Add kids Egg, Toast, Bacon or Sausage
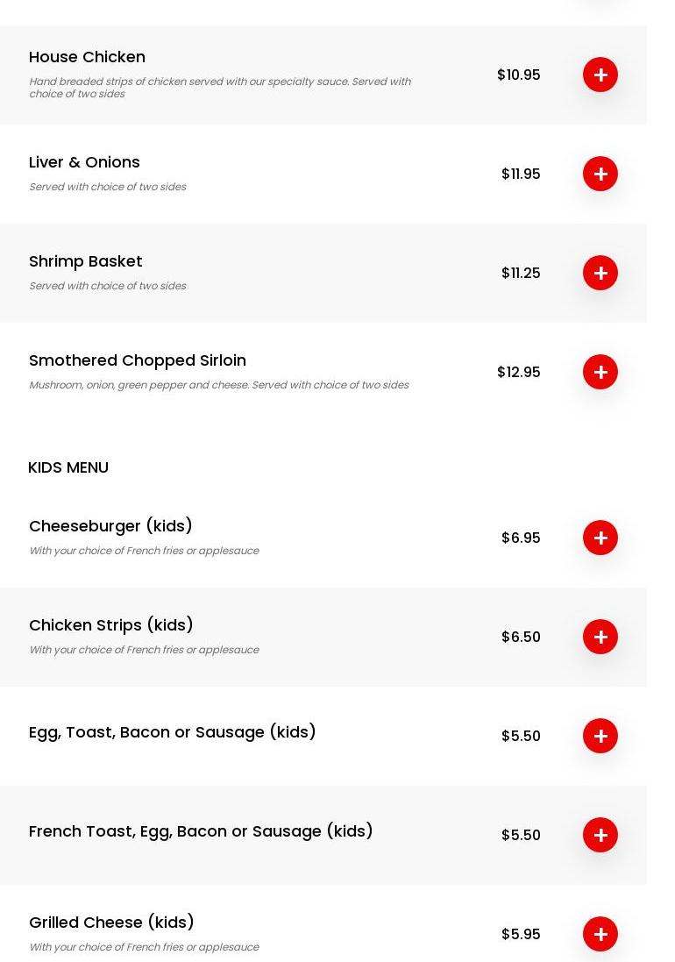This screenshot has height=962, width=675. point(600,736)
